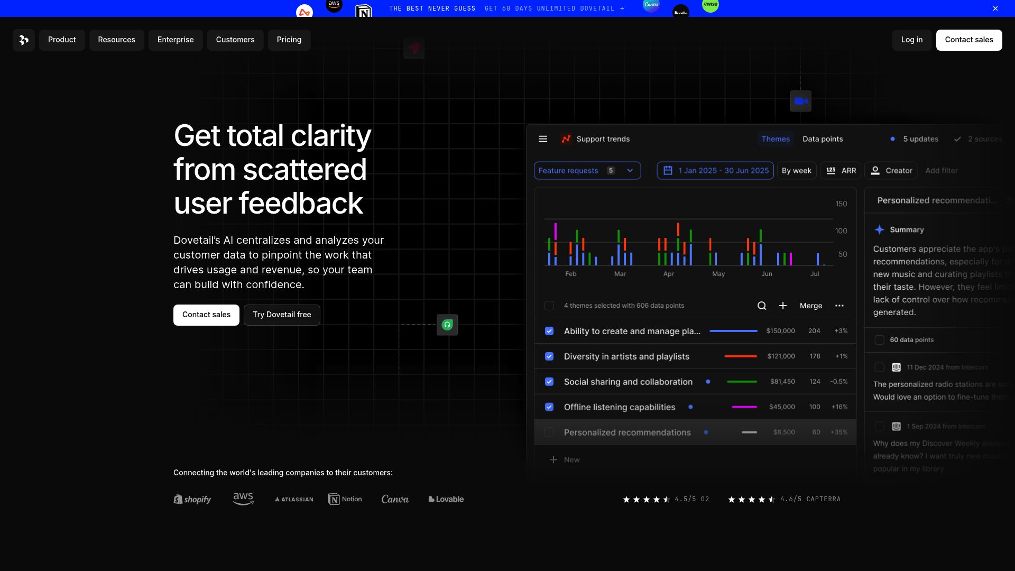Viewport: 1015px width, 571px height.
Task: Open the three-dots more options menu
Action: pos(839,306)
